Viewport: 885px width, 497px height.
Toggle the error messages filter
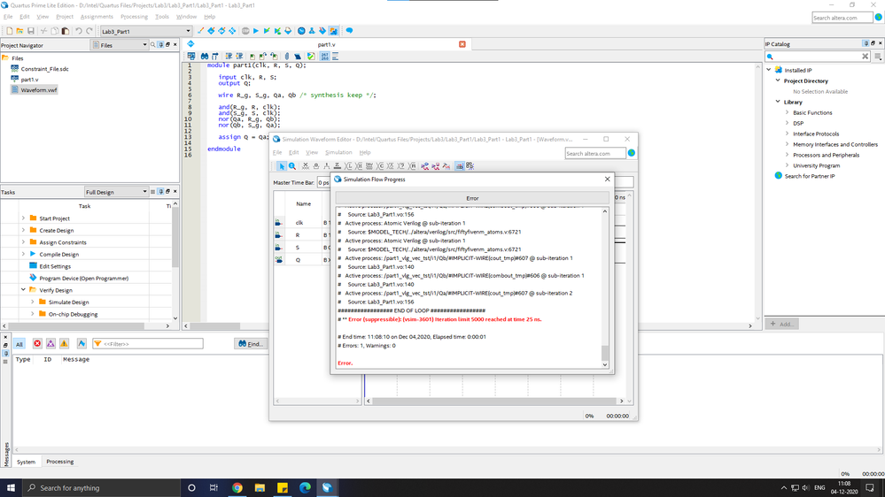(x=37, y=344)
